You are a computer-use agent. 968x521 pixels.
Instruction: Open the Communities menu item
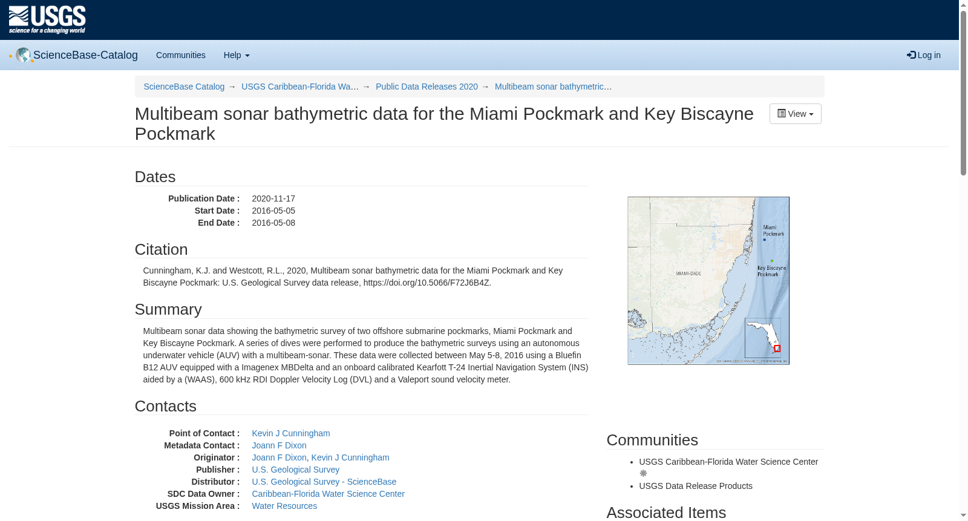181,55
